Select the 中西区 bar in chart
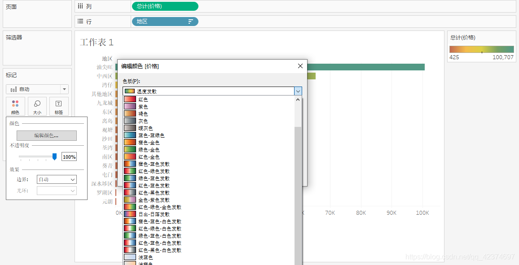This screenshot has width=519, height=265. tap(311, 76)
